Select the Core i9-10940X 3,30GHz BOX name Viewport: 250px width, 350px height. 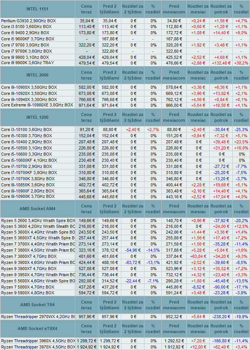(29, 100)
